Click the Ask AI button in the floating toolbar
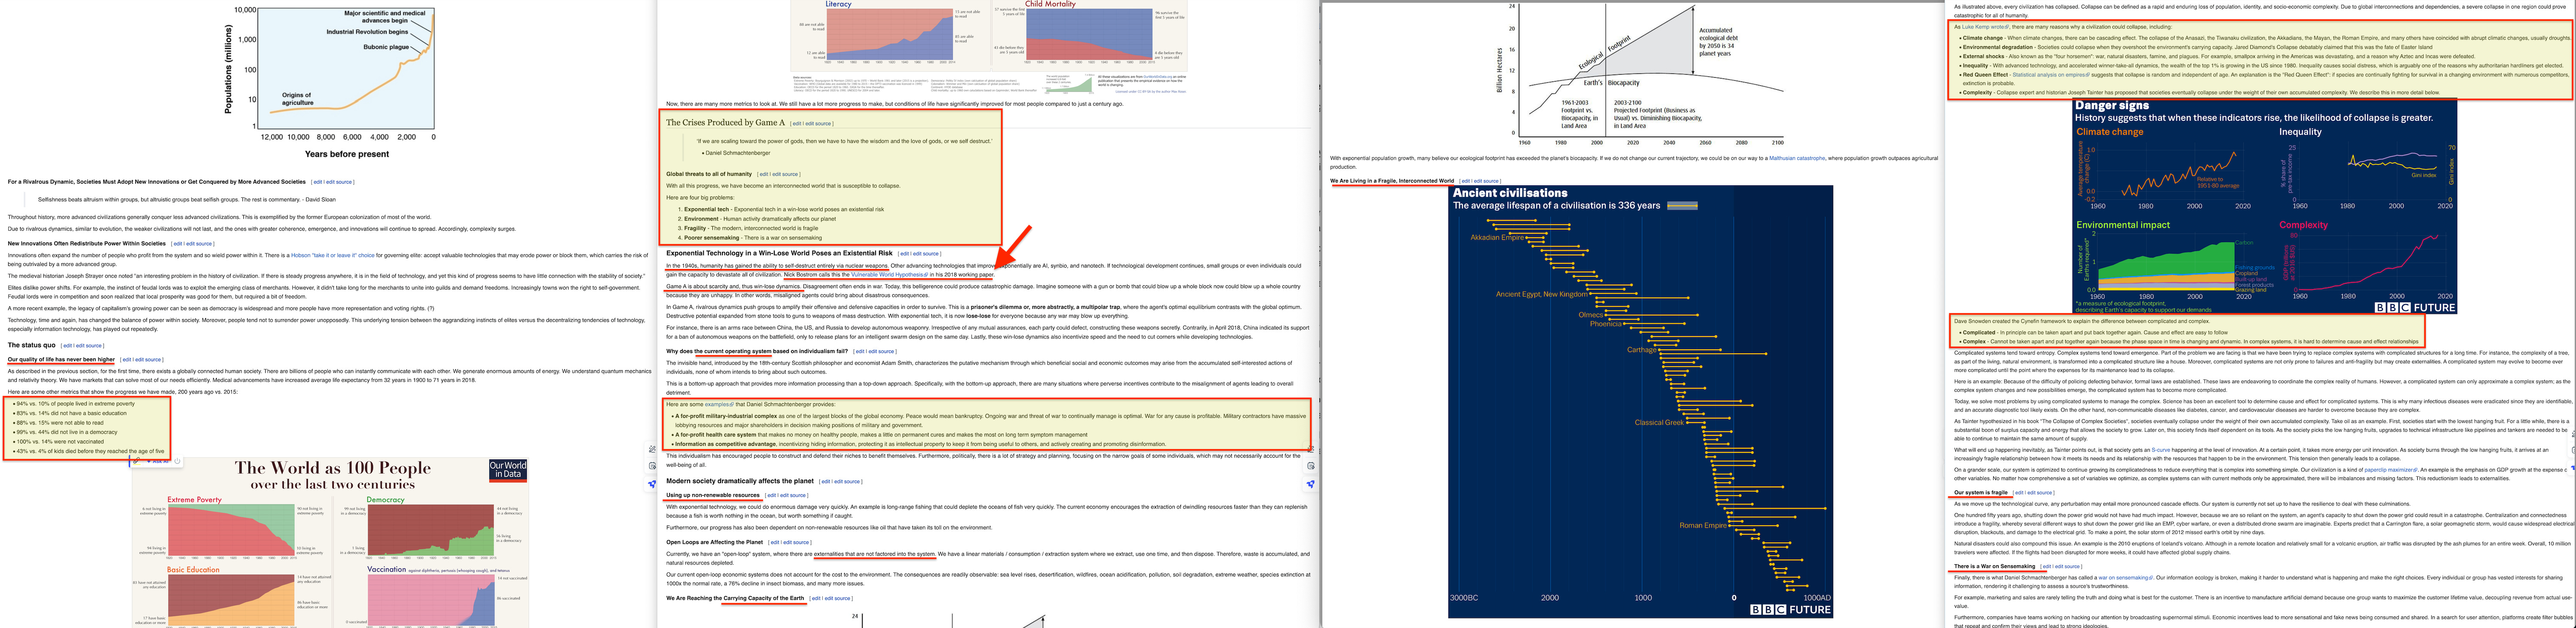Viewport: 2576px width, 628px height. (x=158, y=462)
